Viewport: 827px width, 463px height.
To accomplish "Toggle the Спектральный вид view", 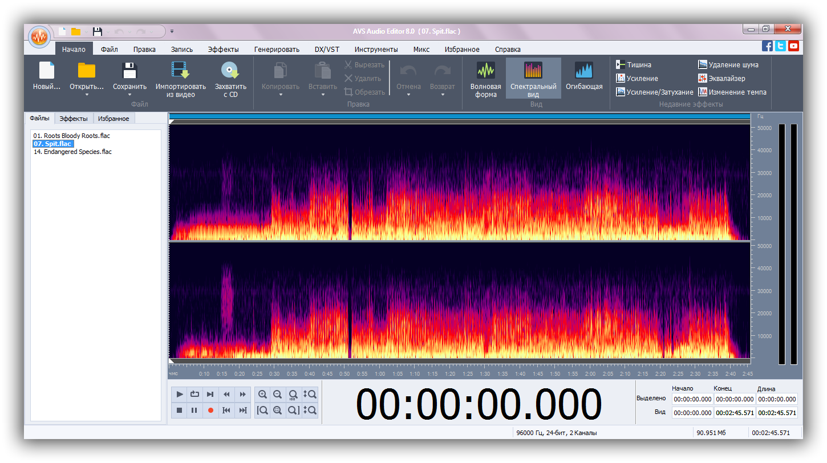I will point(533,78).
